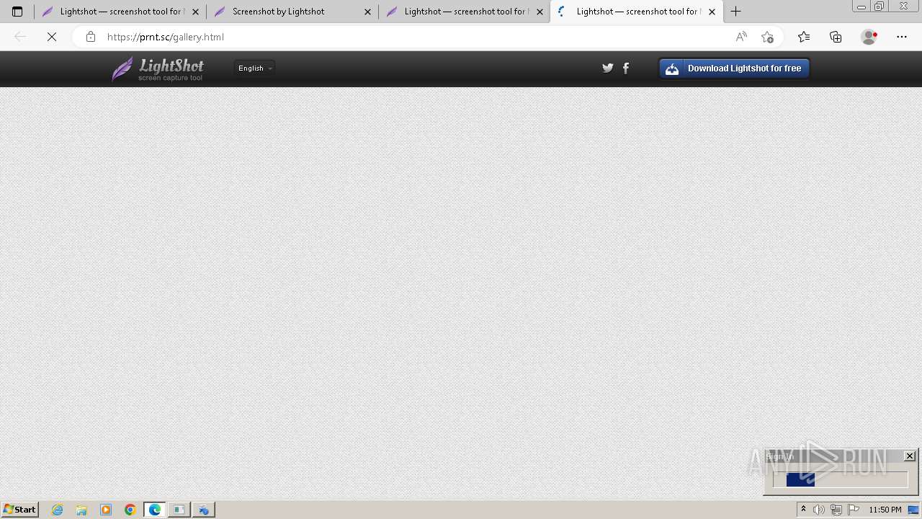Image resolution: width=922 pixels, height=519 pixels.
Task: Open the last blue taskbar app
Action: (204, 510)
